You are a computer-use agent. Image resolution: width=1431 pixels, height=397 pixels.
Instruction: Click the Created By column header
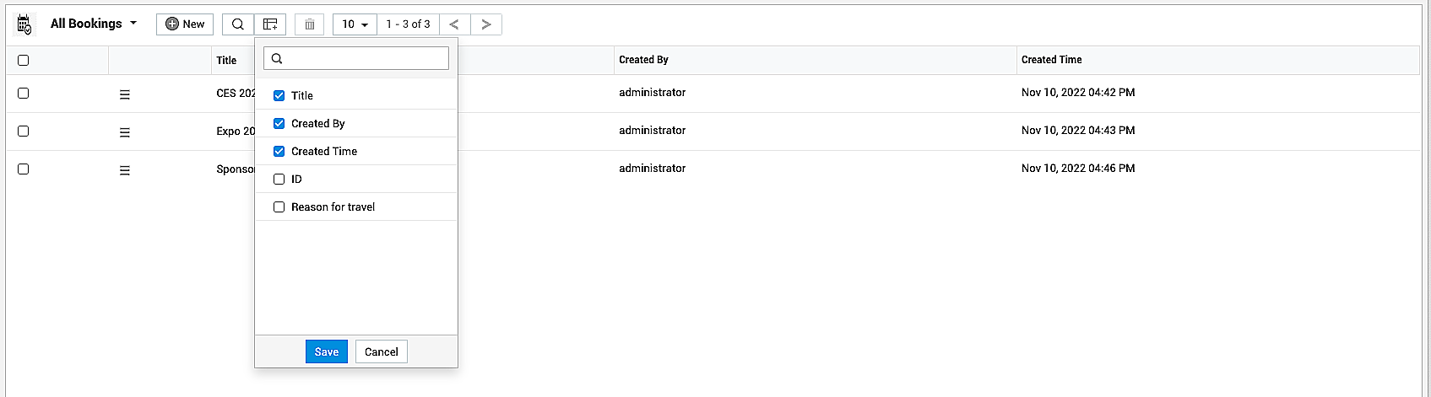pyautogui.click(x=643, y=60)
